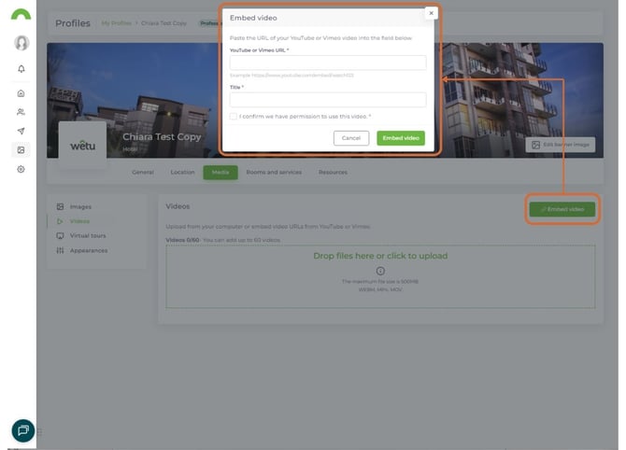Screen dimensions: 626x450
Task: Switch to the Location tab
Action: (182, 172)
